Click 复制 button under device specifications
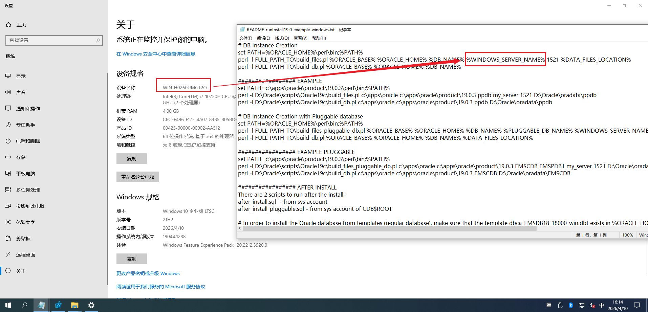 point(131,159)
